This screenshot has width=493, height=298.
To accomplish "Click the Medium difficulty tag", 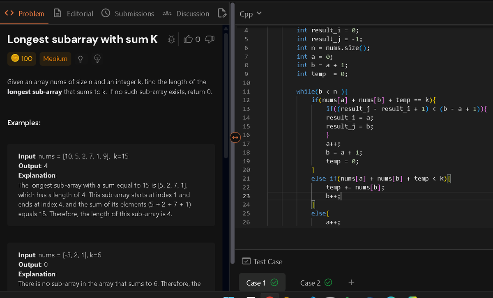I will tap(55, 59).
